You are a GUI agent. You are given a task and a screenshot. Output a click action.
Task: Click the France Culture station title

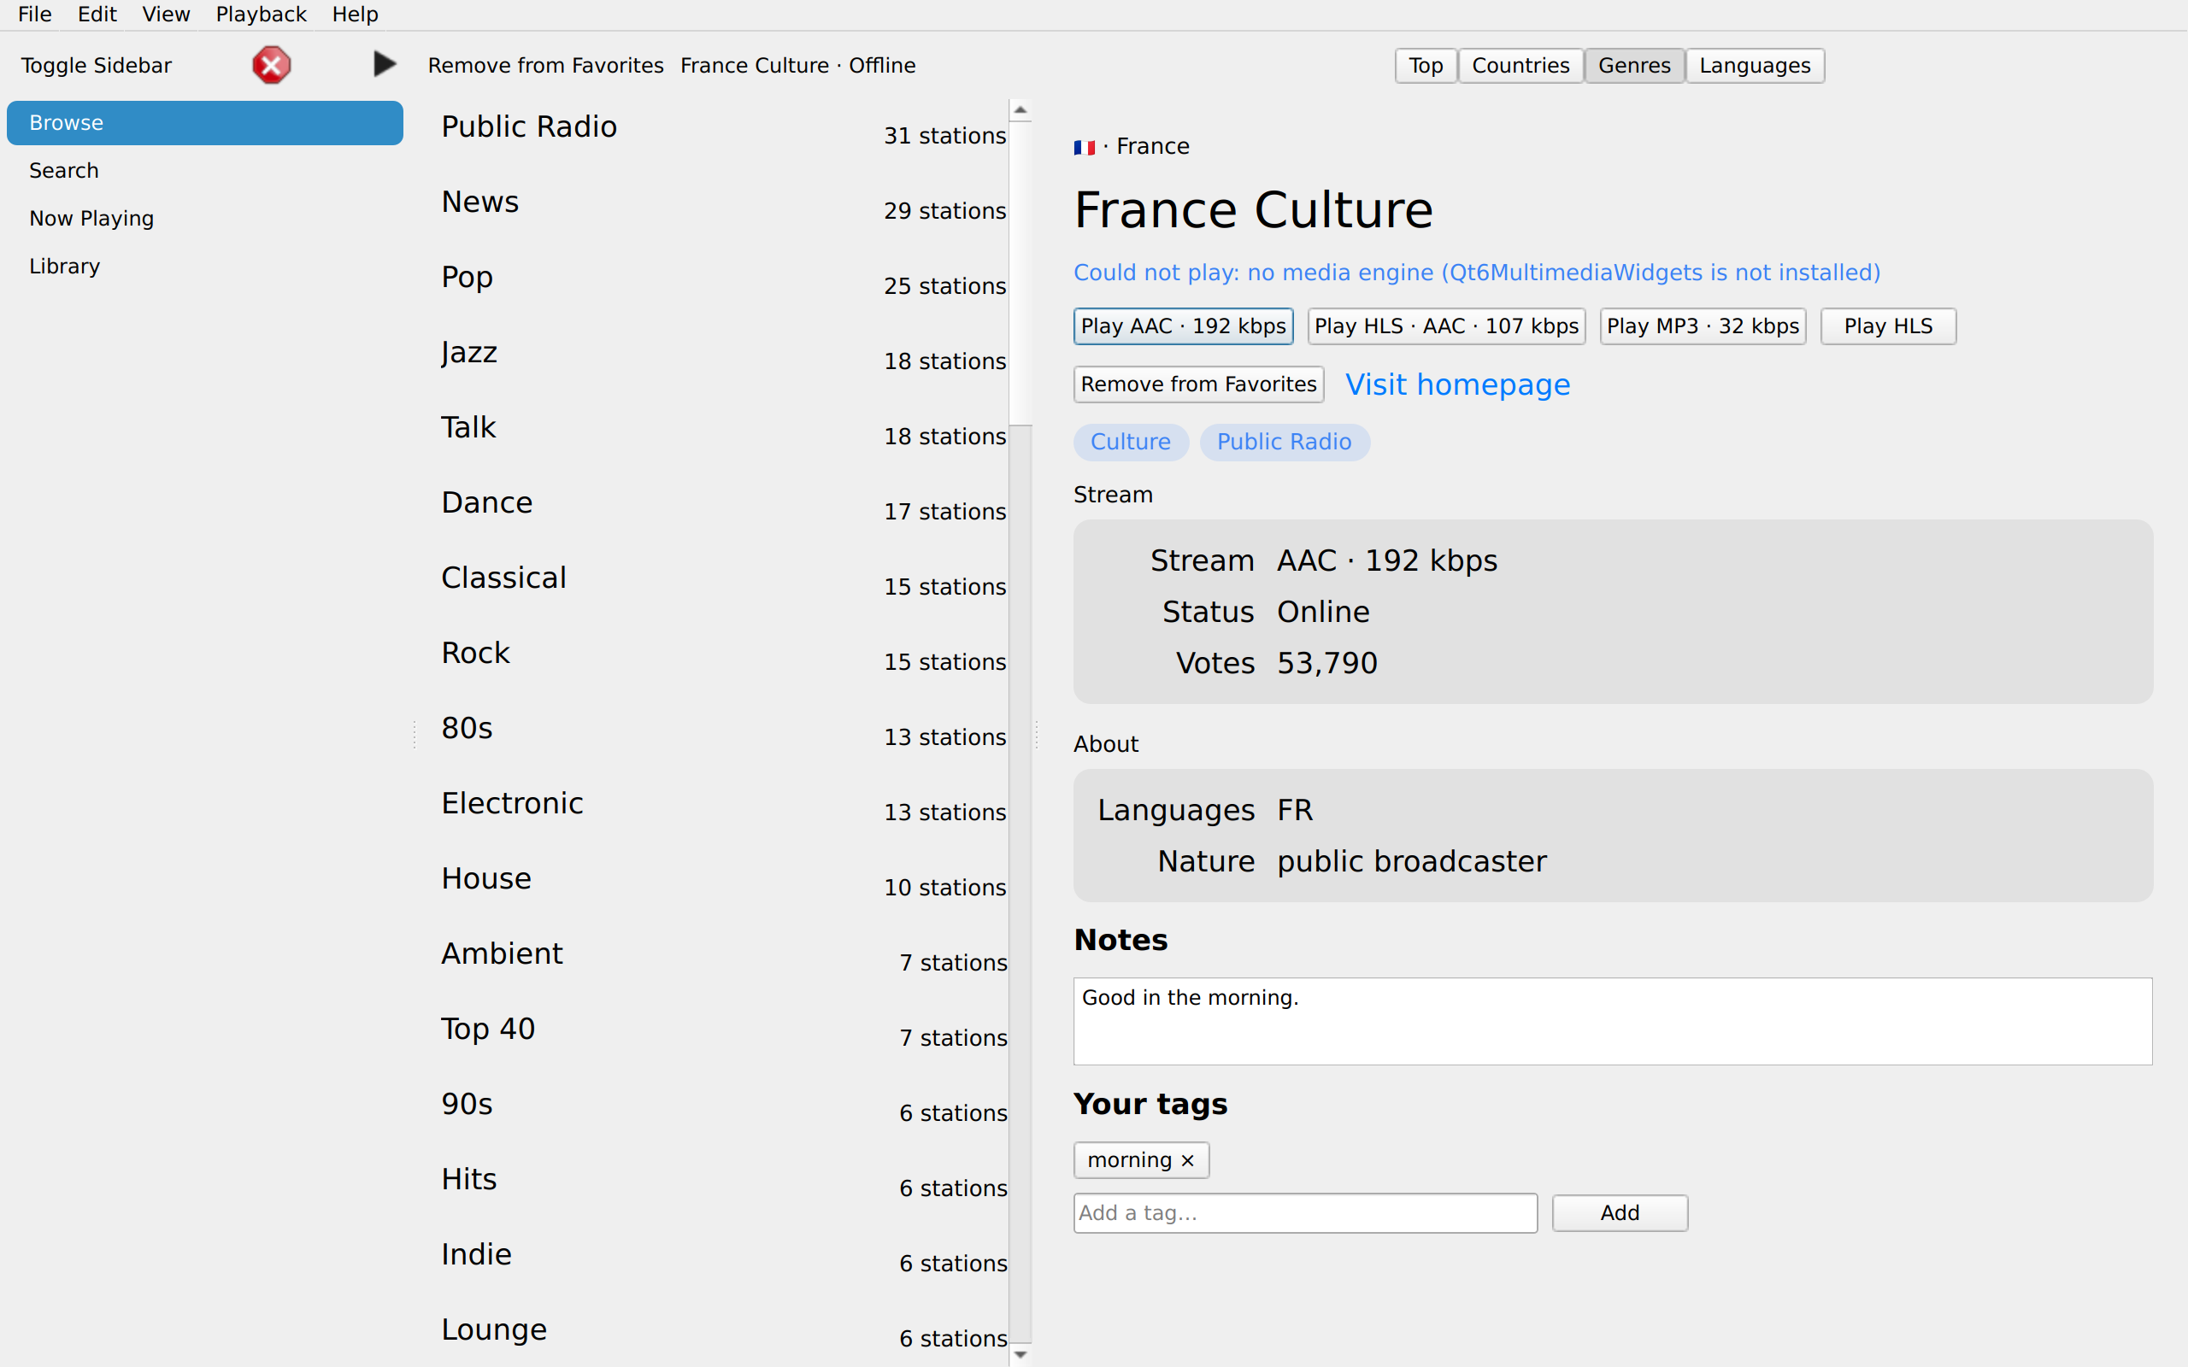pyautogui.click(x=1253, y=210)
